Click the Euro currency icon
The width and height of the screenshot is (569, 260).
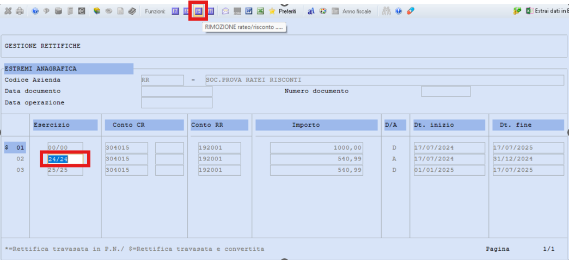[x=82, y=11]
